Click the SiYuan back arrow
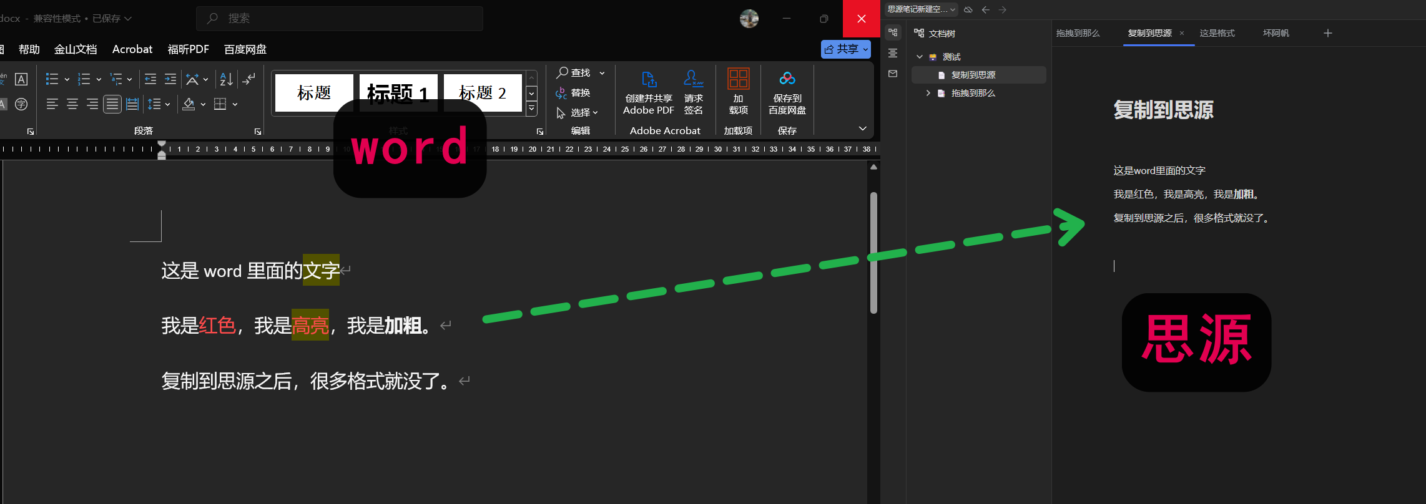The image size is (1426, 504). [986, 9]
